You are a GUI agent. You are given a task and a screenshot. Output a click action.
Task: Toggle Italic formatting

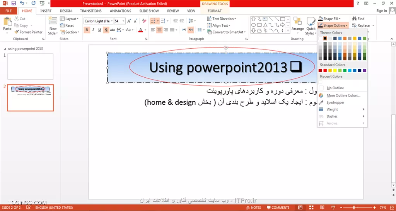click(x=93, y=30)
